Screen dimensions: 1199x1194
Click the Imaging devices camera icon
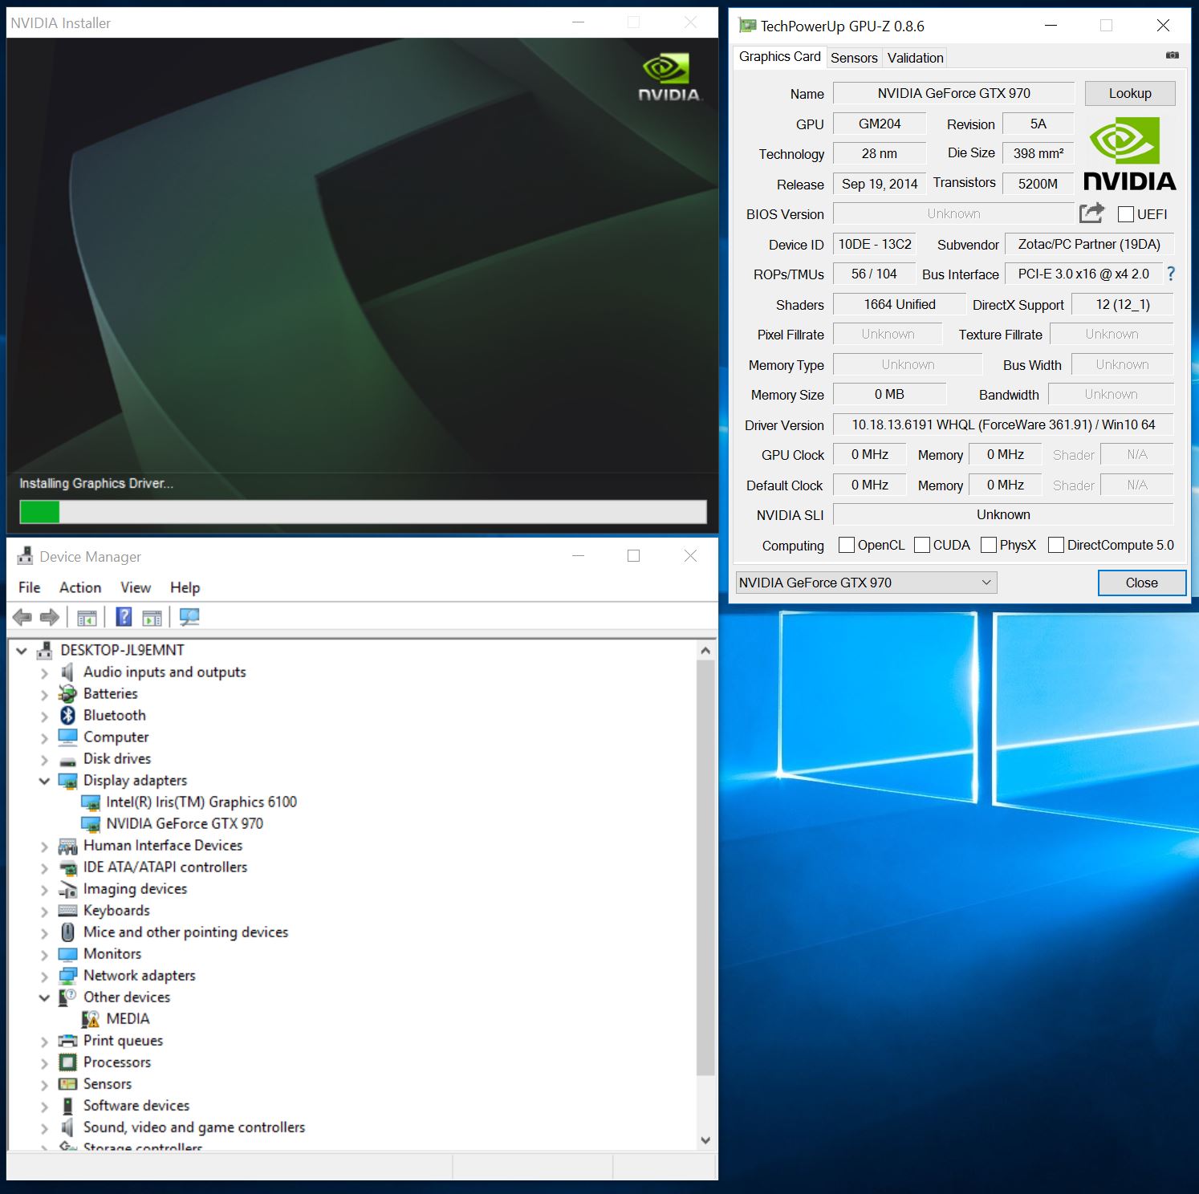point(68,889)
